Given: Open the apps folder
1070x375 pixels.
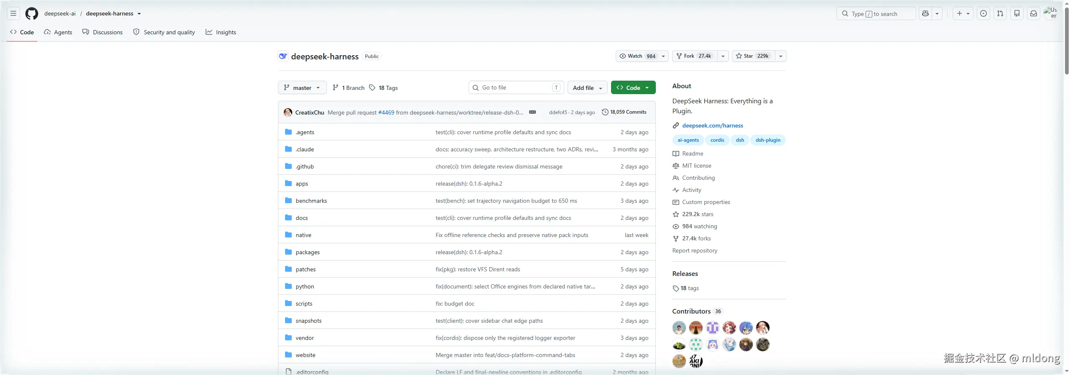Looking at the screenshot, I should (302, 184).
